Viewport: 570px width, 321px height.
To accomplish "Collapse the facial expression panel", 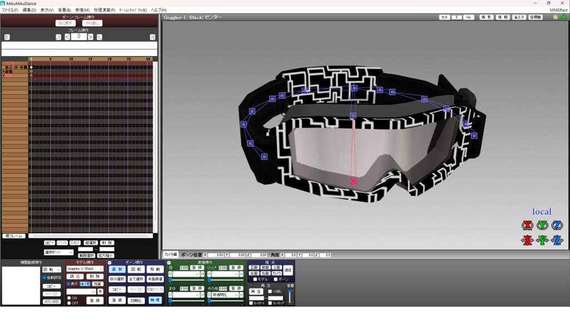I will pos(169,262).
